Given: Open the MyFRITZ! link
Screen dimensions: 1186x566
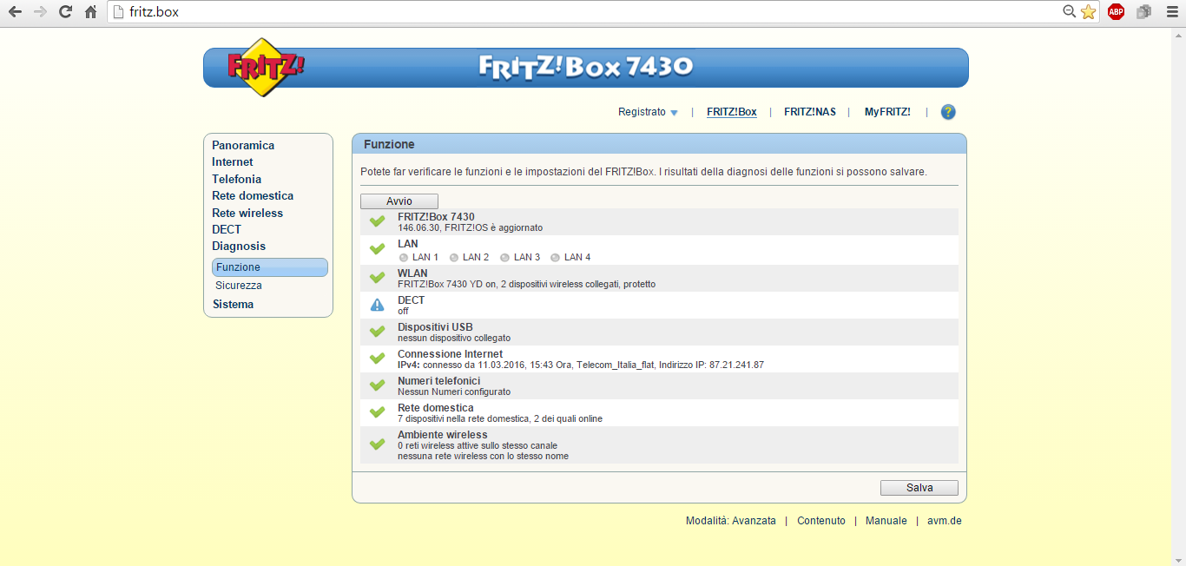Looking at the screenshot, I should (887, 112).
